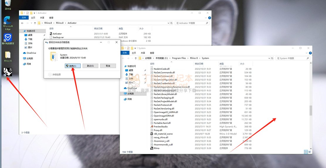The image size is (326, 168).
Task: Click the System window vertical scrollbar thumb
Action: [311, 110]
